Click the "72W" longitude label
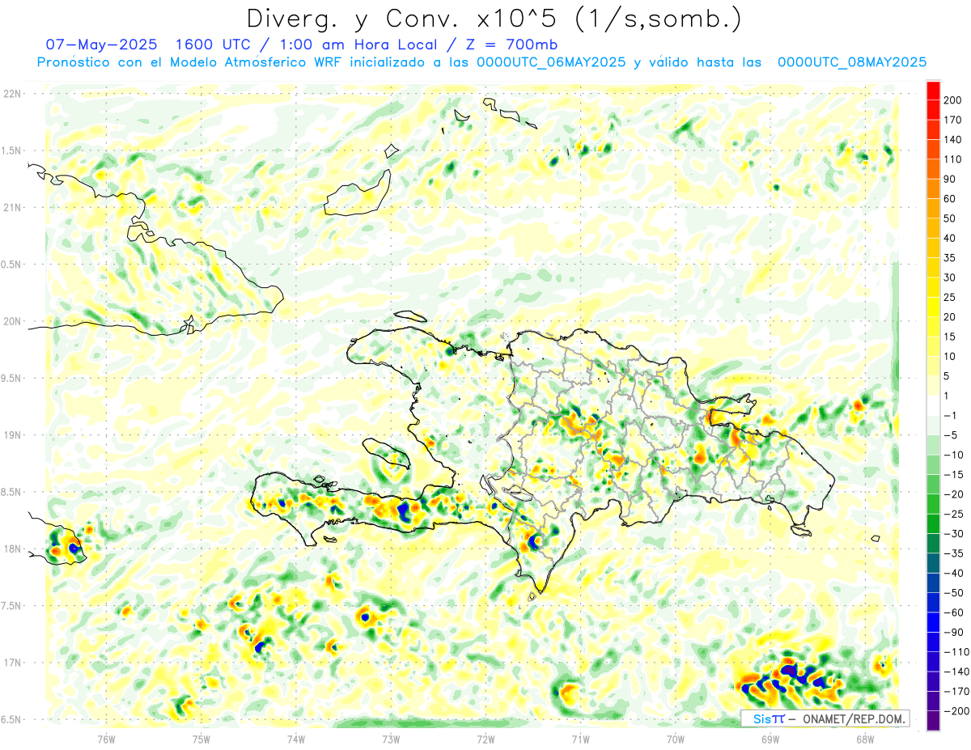Image resolution: width=971 pixels, height=750 pixels. coord(485,739)
